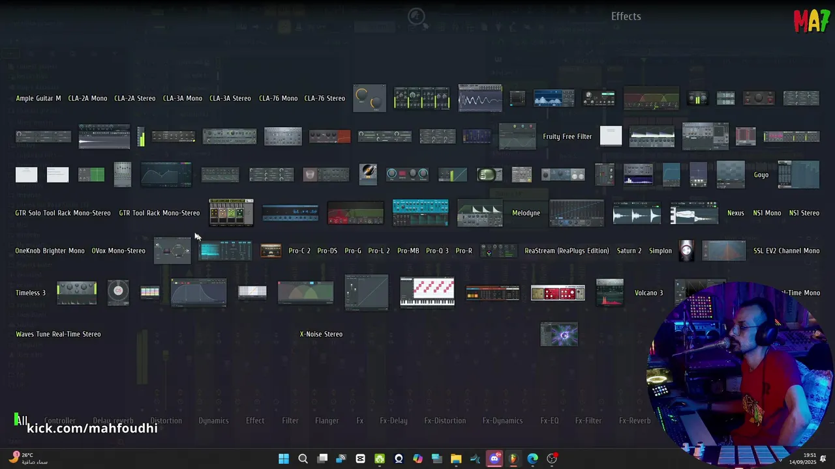
Task: Select the Nexus plugin
Action: [736, 213]
